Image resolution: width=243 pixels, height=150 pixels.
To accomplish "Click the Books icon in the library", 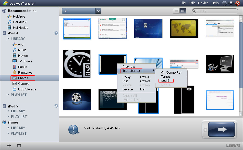I will [x=15, y=67].
